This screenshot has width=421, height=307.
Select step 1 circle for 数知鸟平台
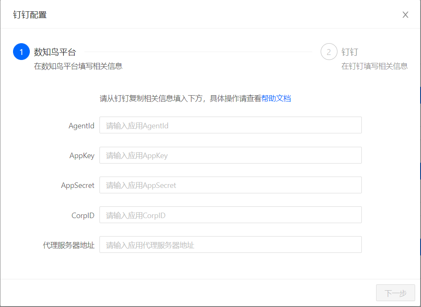point(21,52)
